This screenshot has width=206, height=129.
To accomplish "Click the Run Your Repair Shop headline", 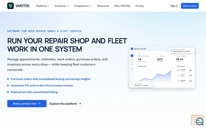I will pyautogui.click(x=67, y=45).
